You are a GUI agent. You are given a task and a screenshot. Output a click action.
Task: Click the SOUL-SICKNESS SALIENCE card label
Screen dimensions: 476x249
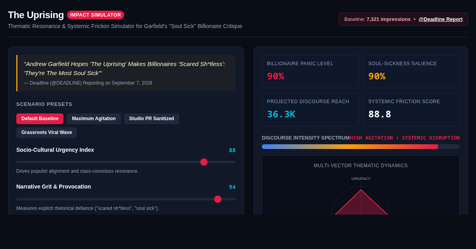click(403, 64)
